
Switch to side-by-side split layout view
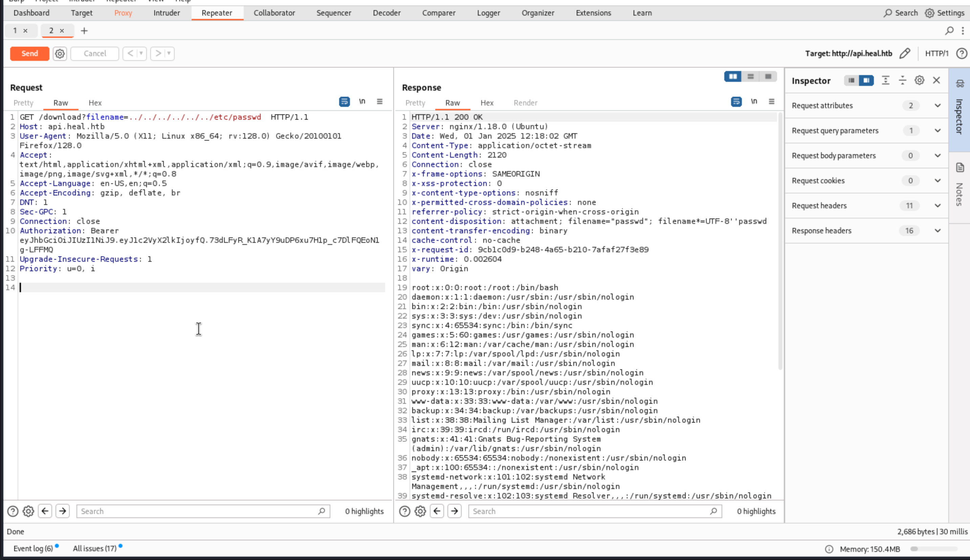733,76
